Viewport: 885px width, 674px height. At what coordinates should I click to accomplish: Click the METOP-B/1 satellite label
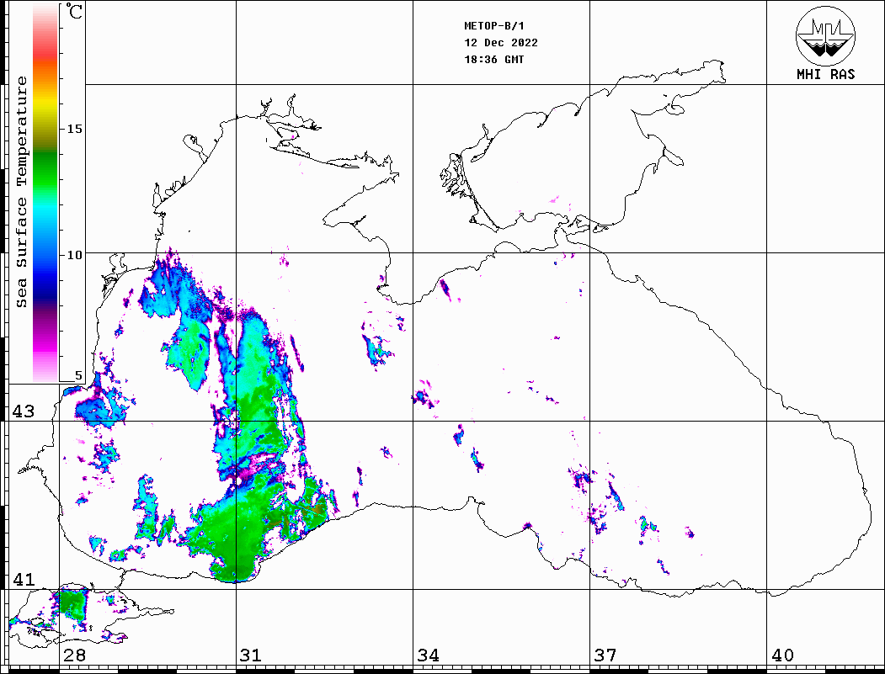(493, 26)
